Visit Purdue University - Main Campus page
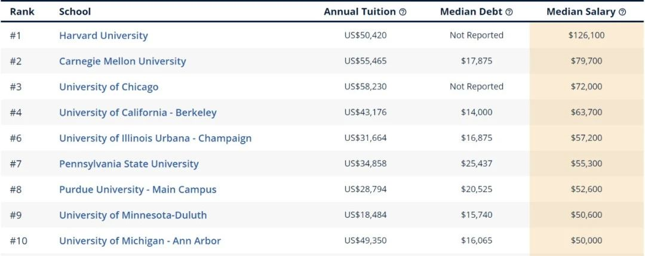 pyautogui.click(x=138, y=189)
